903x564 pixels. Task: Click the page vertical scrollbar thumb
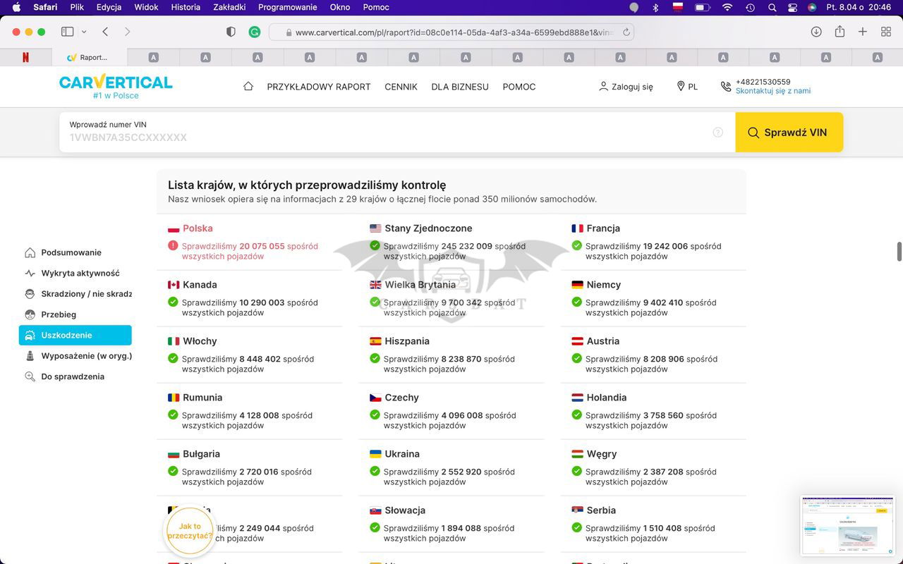pyautogui.click(x=899, y=252)
